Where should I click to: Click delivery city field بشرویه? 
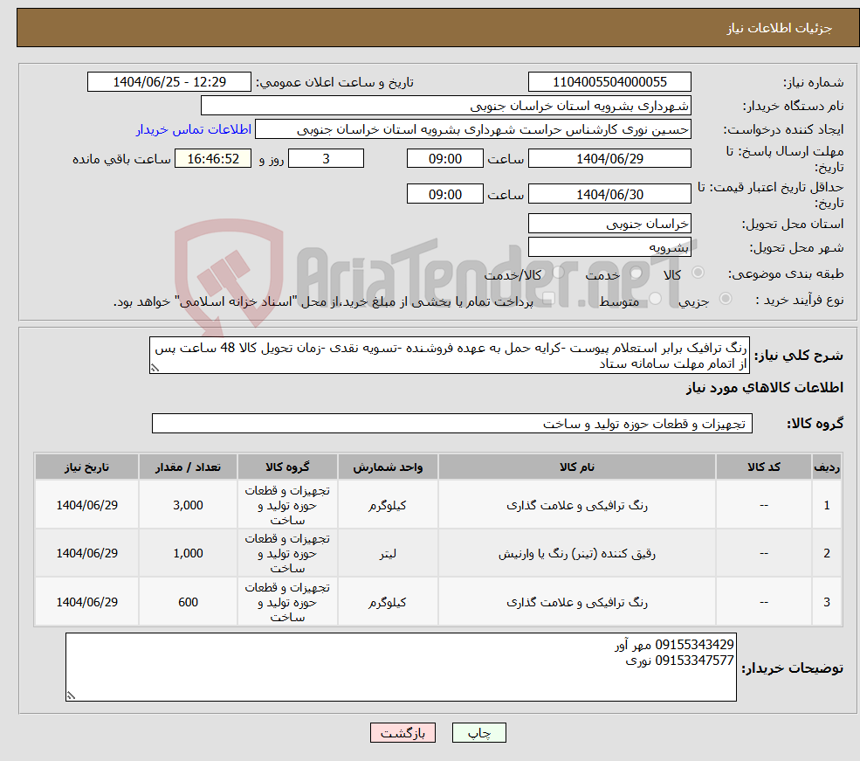coord(609,247)
